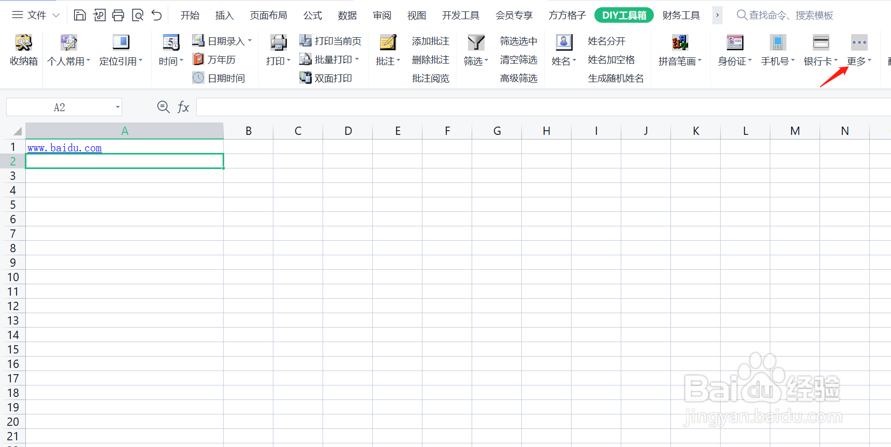Image resolution: width=891 pixels, height=447 pixels.
Task: Click the 双面打印 icon
Action: pyautogui.click(x=305, y=78)
